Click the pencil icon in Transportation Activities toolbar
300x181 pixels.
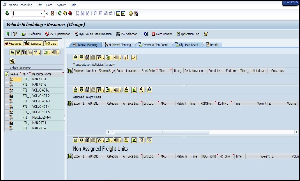pos(134,57)
